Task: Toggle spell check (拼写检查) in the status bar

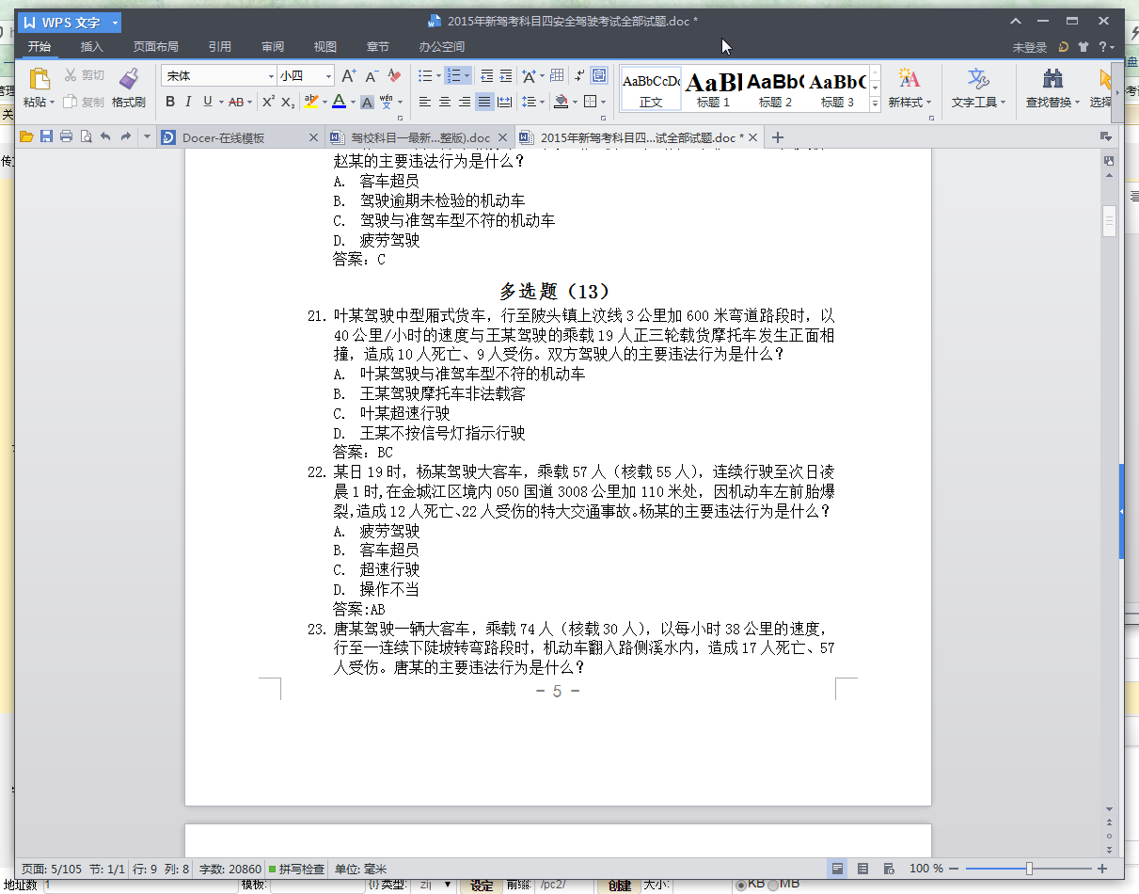Action: [x=297, y=869]
